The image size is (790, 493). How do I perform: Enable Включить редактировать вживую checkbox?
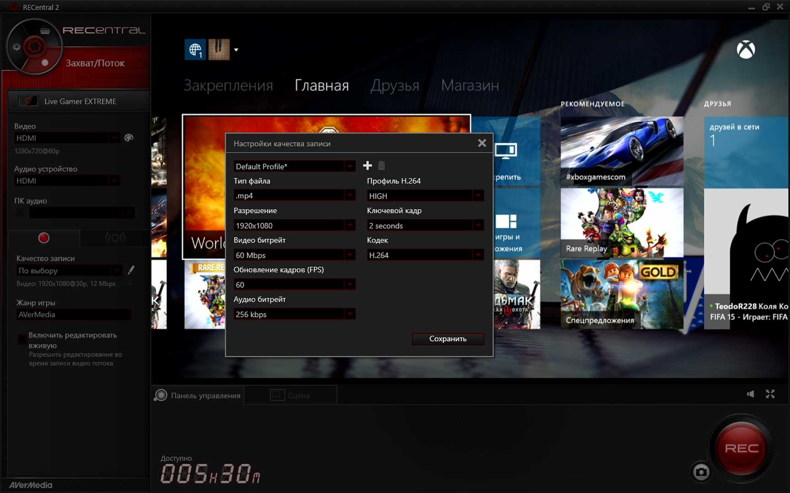tap(21, 340)
